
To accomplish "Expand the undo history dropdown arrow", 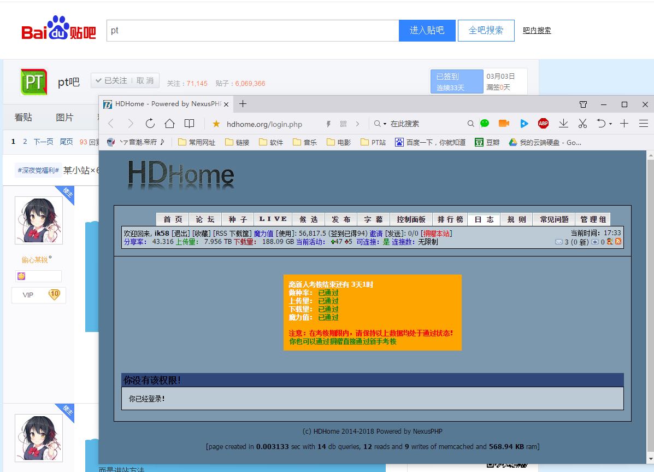I will tap(610, 124).
